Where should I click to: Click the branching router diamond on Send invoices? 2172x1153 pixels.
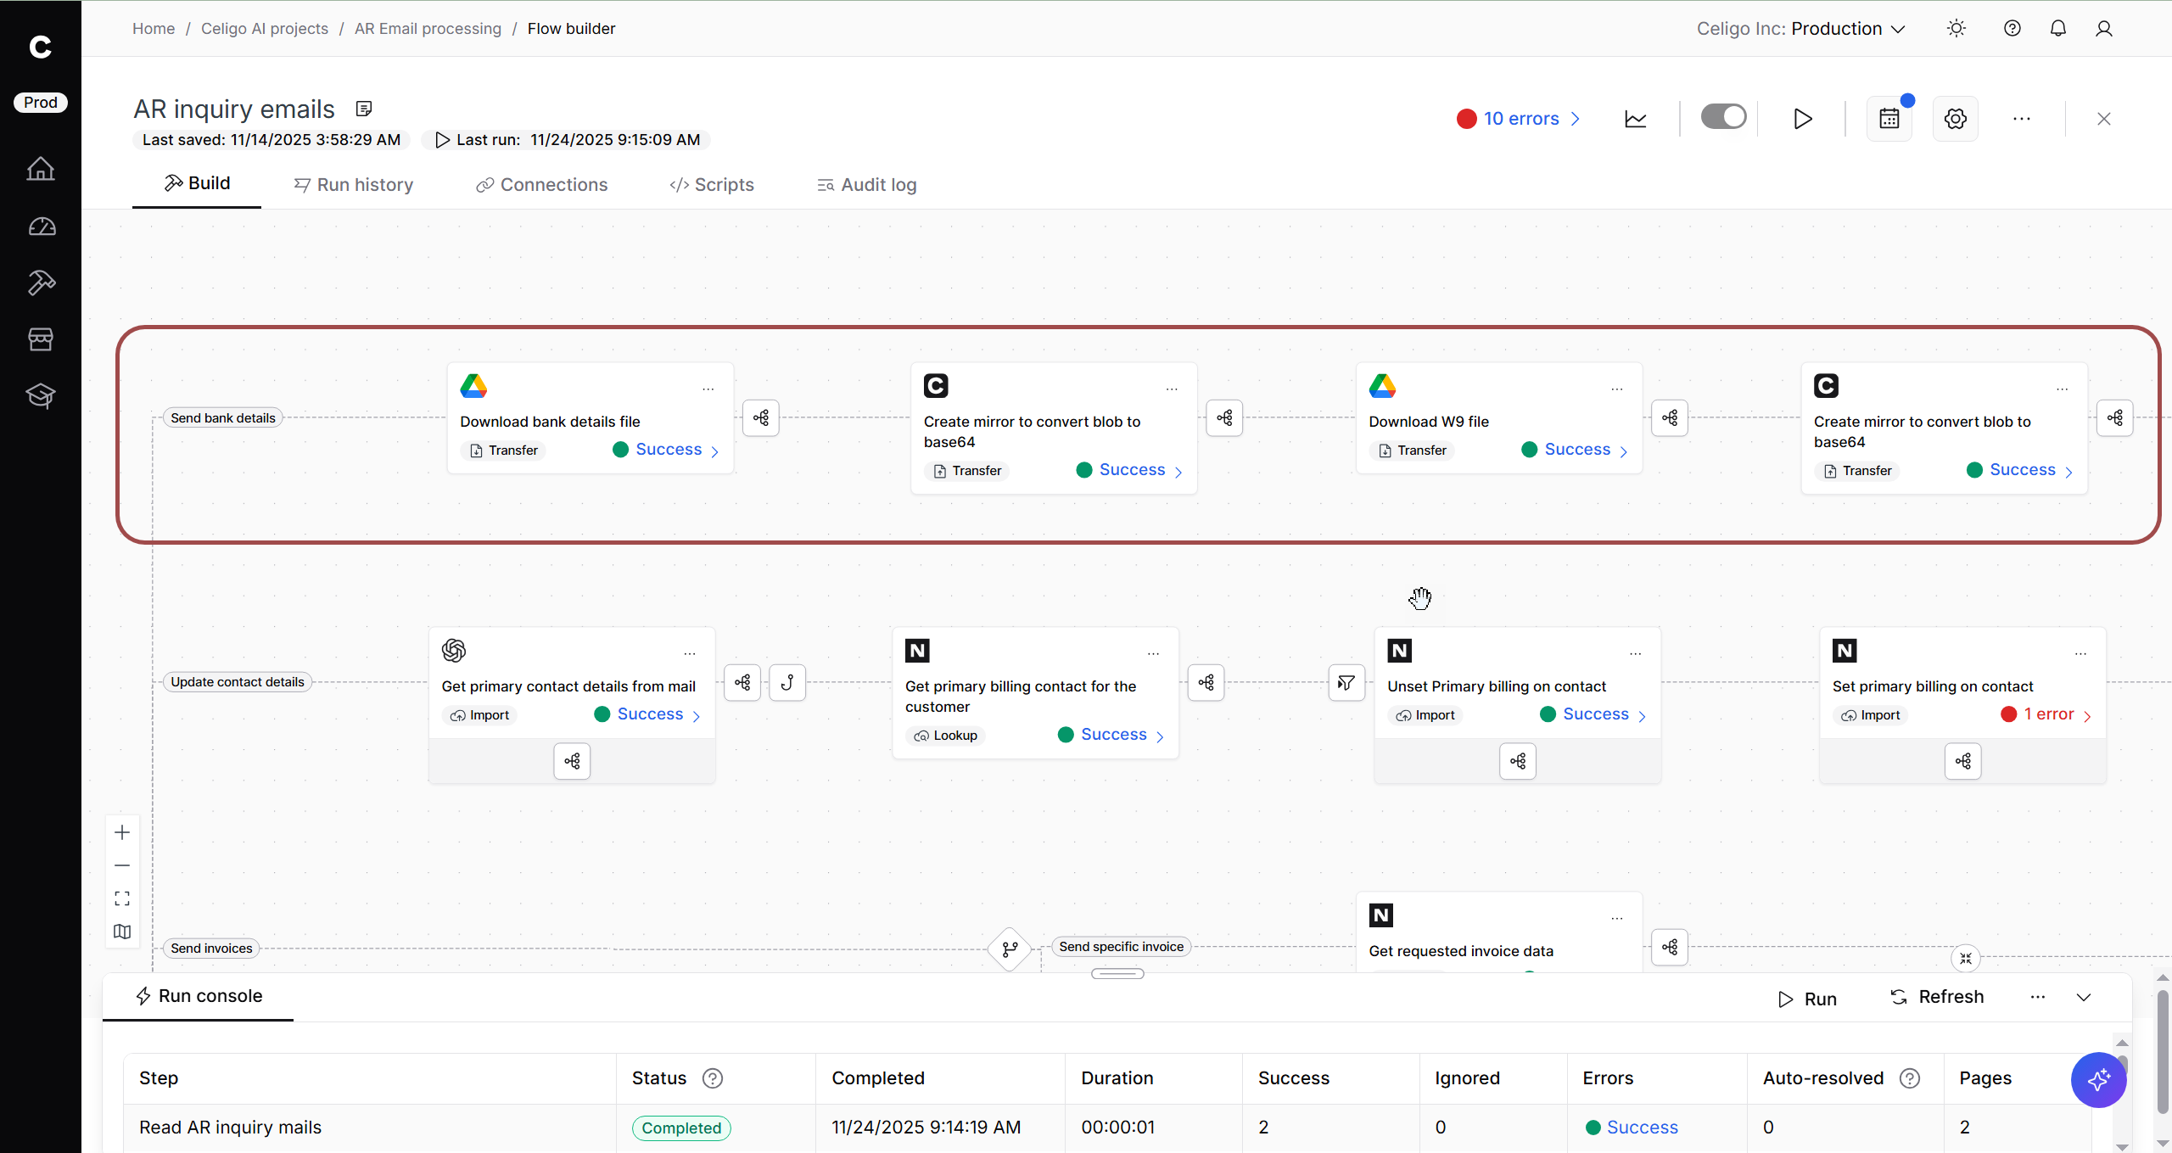[x=1010, y=949]
